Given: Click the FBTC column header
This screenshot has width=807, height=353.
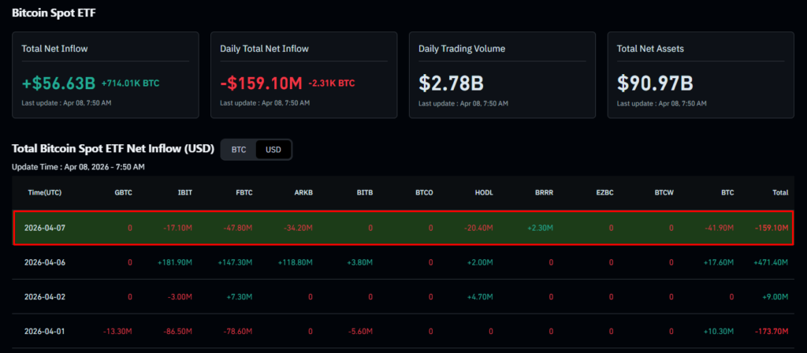Looking at the screenshot, I should 244,192.
